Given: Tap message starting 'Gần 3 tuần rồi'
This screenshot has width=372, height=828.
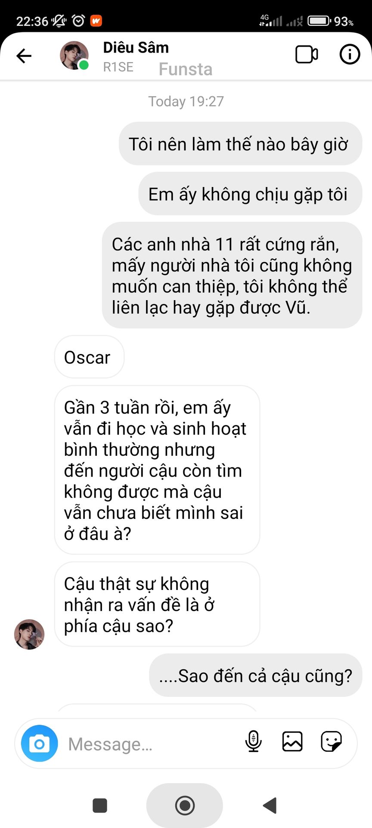Looking at the screenshot, I should [x=157, y=470].
